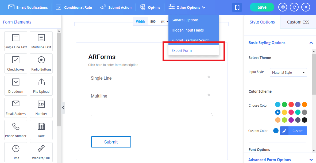This screenshot has width=316, height=163.
Task: Choose the orange color swatch
Action: tap(305, 104)
